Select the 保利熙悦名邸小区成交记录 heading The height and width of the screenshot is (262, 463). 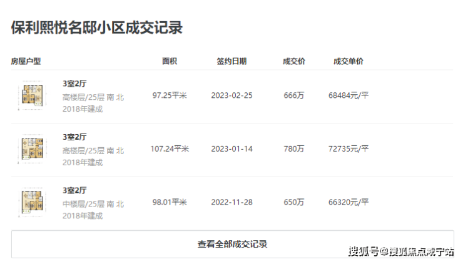(x=97, y=27)
